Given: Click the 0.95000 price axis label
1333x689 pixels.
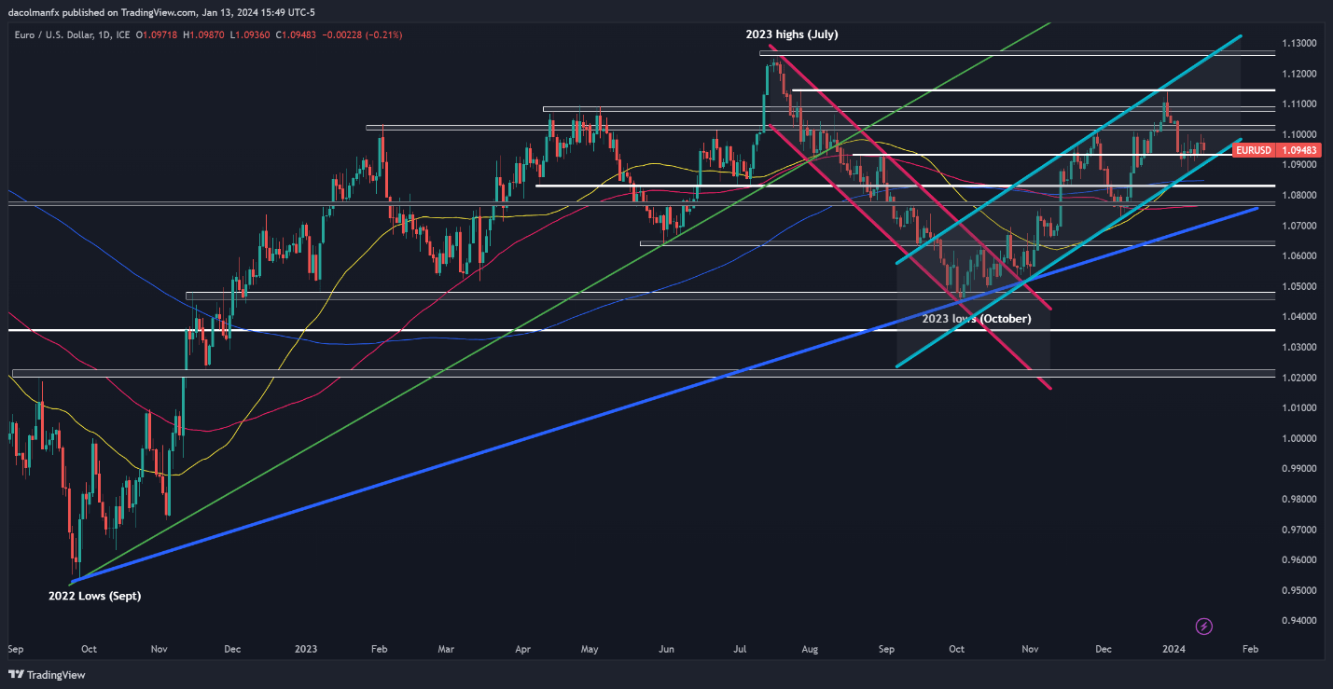Looking at the screenshot, I should 1299,590.
